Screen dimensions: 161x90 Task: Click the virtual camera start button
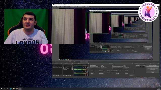[x=153, y=68]
